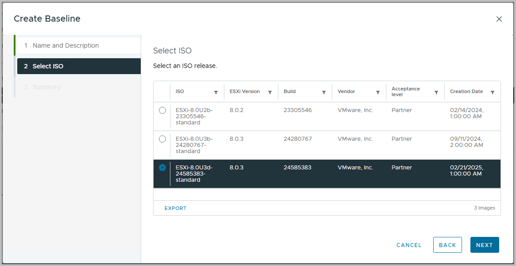Return with the BACK button
The width and height of the screenshot is (516, 266).
(447, 245)
